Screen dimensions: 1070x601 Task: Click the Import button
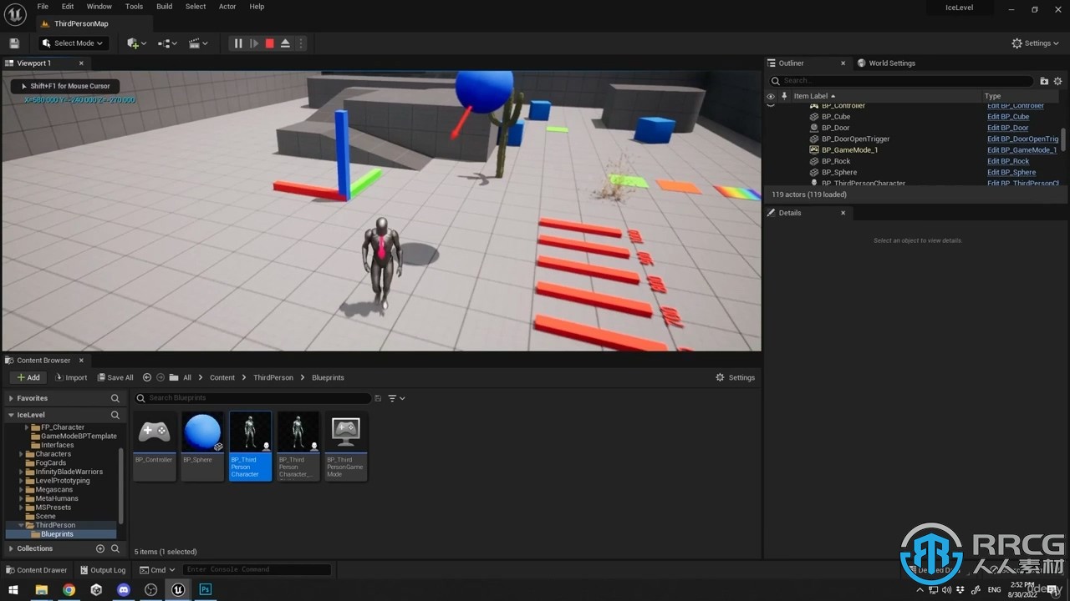tap(71, 377)
